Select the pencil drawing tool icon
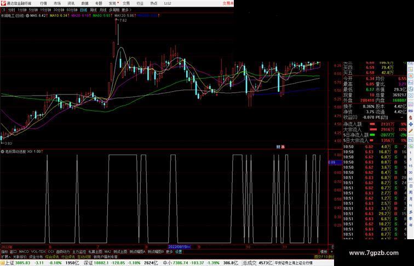 point(411,131)
